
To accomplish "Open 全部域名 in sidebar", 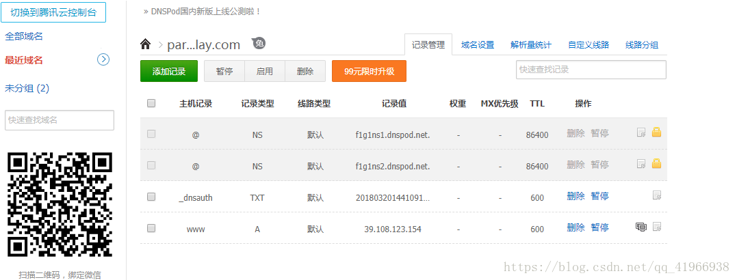I will [24, 36].
